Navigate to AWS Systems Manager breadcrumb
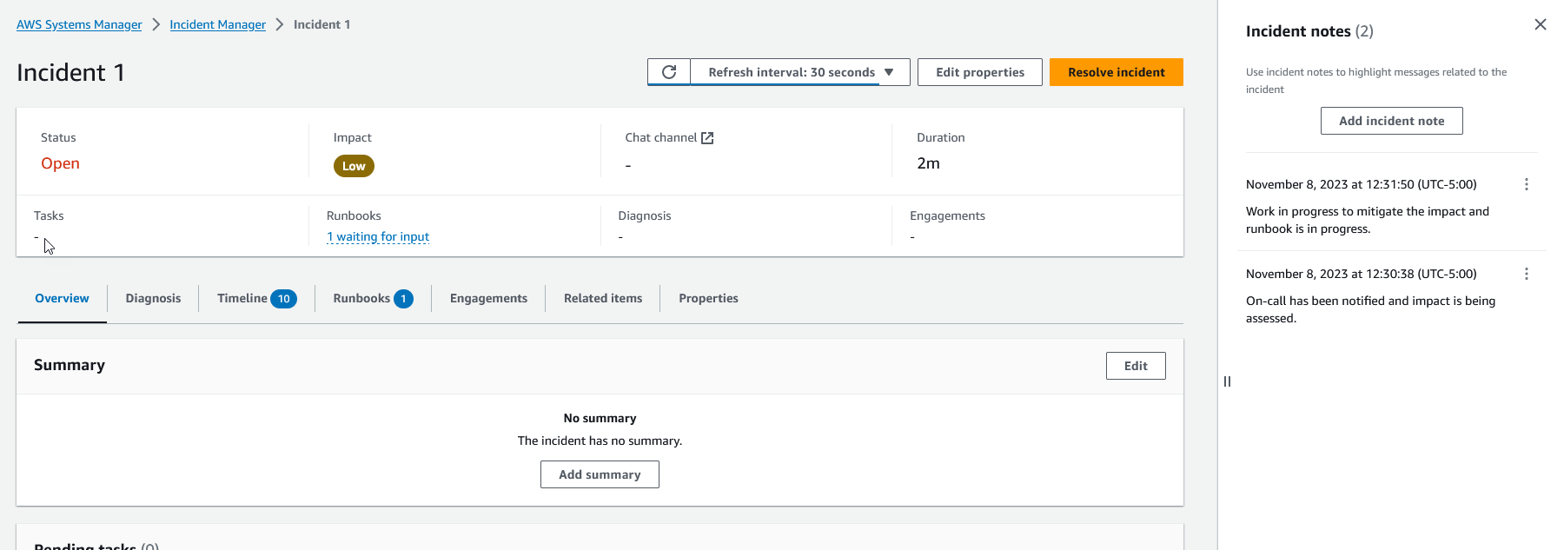This screenshot has width=1564, height=550. click(79, 24)
